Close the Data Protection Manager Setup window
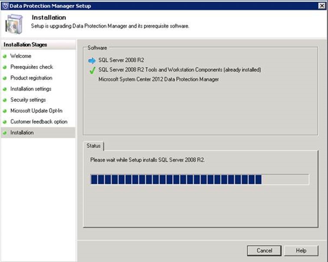This screenshot has width=328, height=262. 322,6
